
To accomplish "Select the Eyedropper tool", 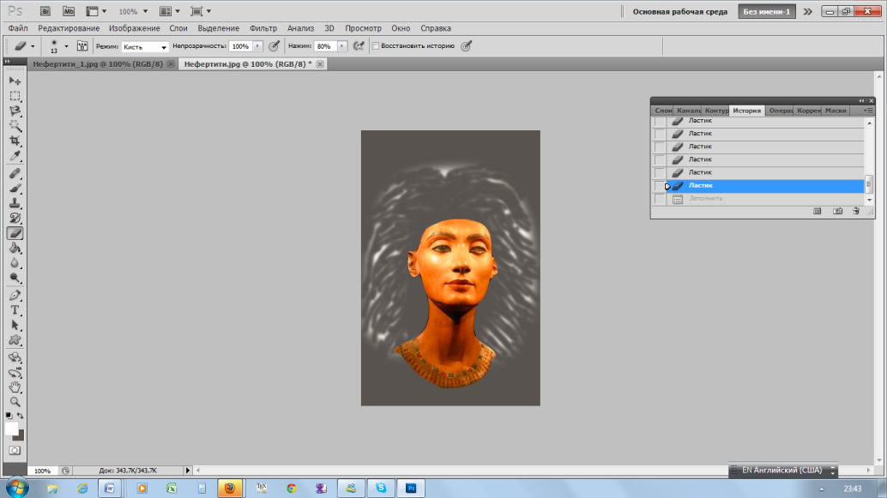I will (x=15, y=155).
